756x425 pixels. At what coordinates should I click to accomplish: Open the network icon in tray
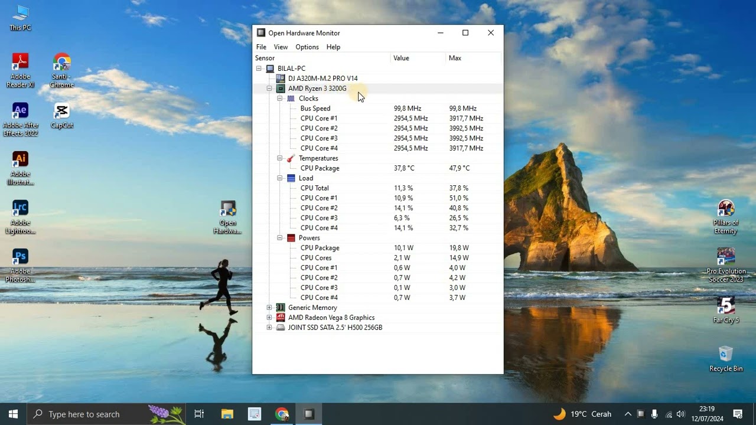668,414
